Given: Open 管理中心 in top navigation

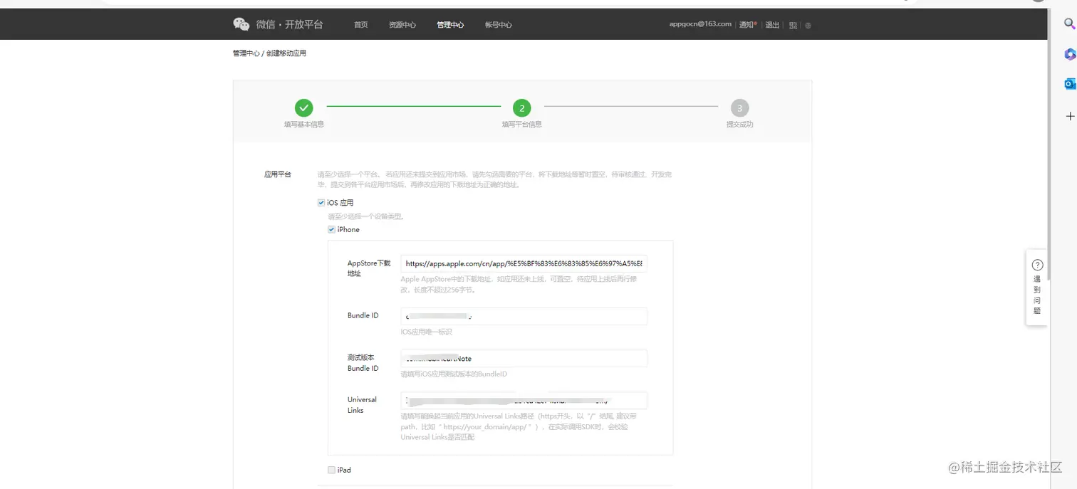Looking at the screenshot, I should (450, 25).
